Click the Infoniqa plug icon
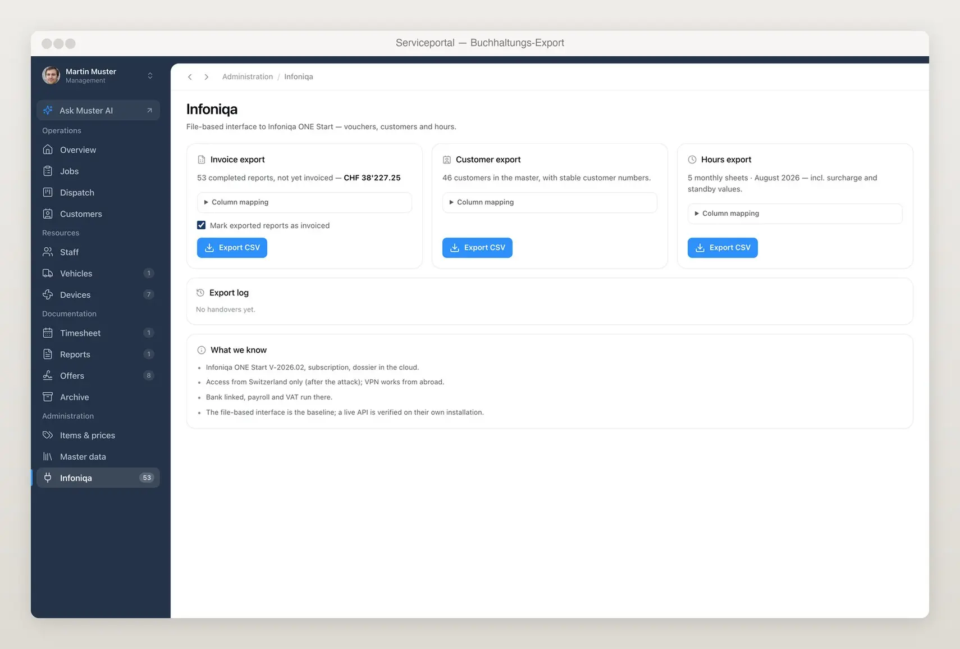960x649 pixels. click(x=48, y=478)
